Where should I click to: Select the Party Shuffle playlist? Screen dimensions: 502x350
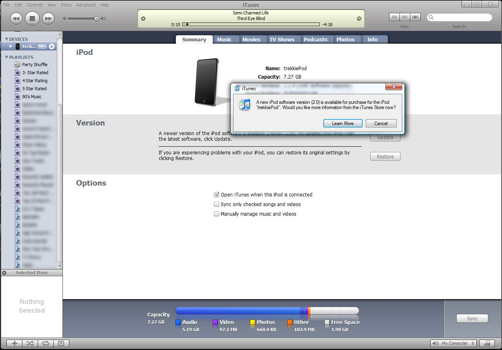34,65
